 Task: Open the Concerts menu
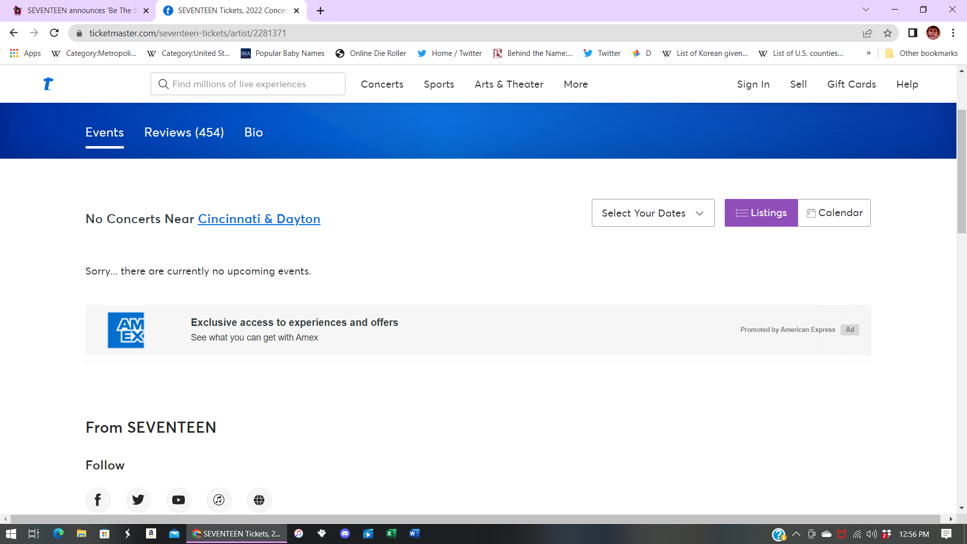click(x=382, y=85)
